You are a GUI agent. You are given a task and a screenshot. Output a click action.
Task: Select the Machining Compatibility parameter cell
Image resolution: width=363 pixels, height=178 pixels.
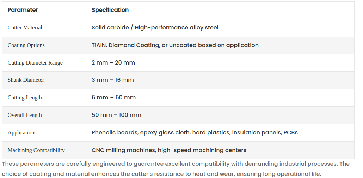[x=36, y=150]
